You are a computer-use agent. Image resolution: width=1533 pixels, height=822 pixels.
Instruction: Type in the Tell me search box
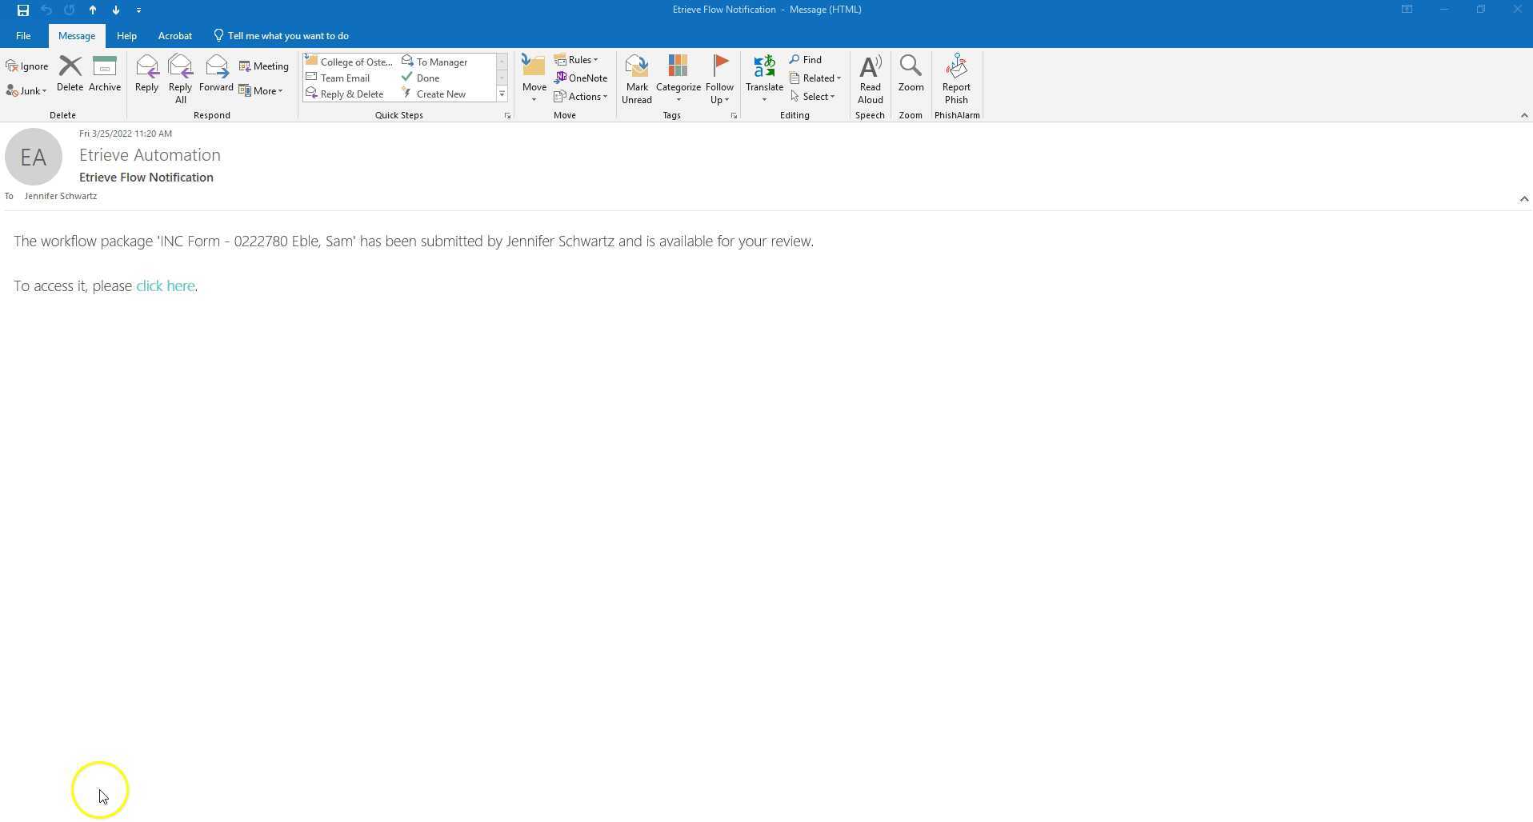point(287,36)
